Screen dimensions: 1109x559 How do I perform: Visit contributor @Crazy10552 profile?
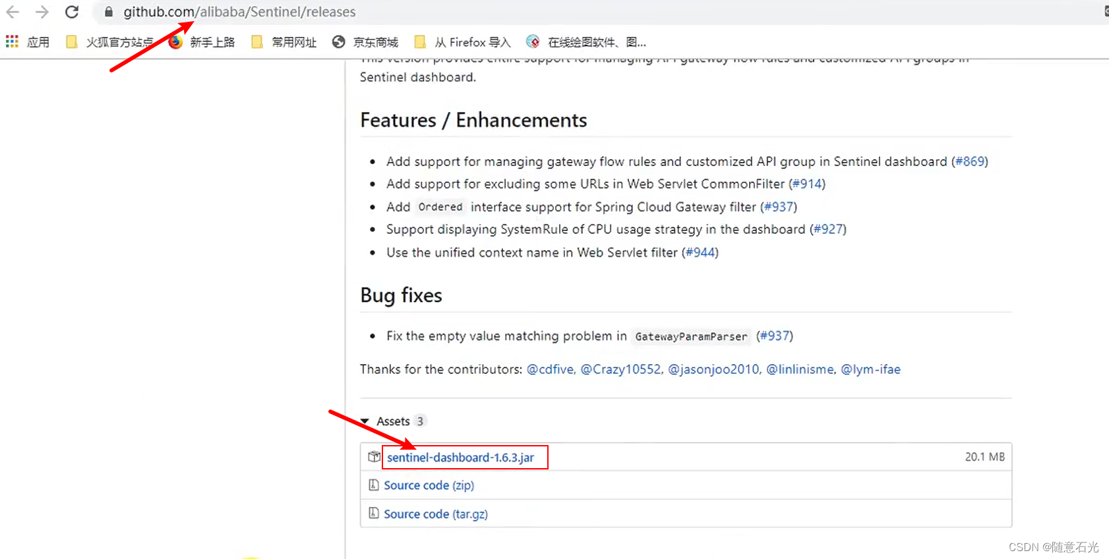pyautogui.click(x=620, y=369)
